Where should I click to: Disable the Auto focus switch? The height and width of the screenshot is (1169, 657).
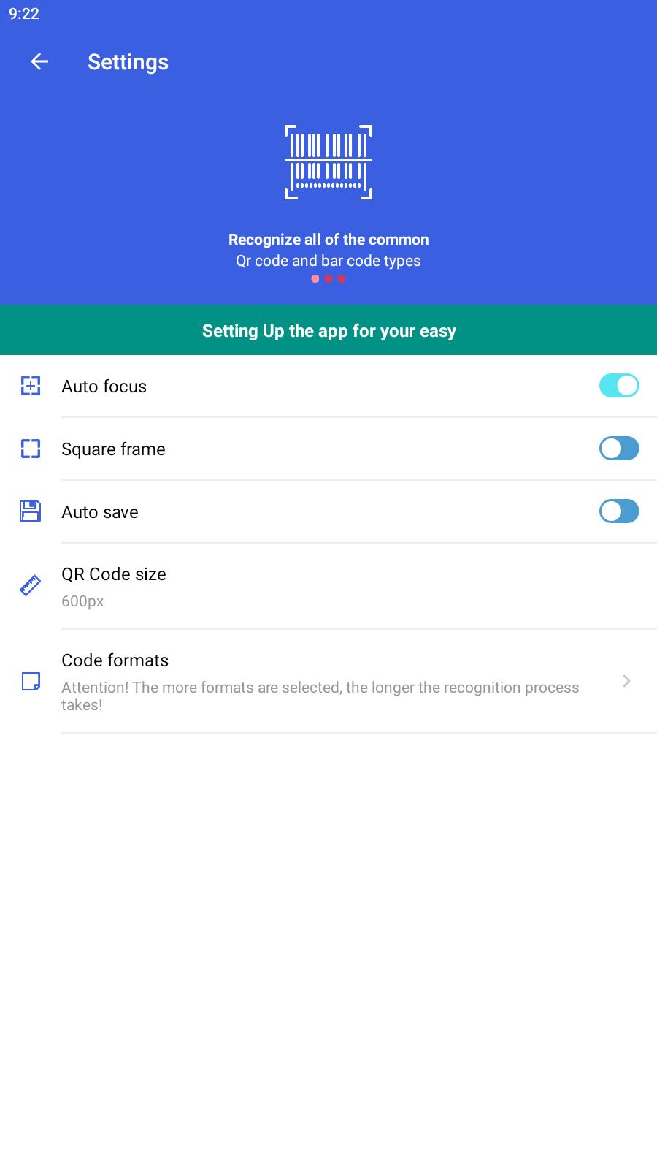pyautogui.click(x=619, y=386)
